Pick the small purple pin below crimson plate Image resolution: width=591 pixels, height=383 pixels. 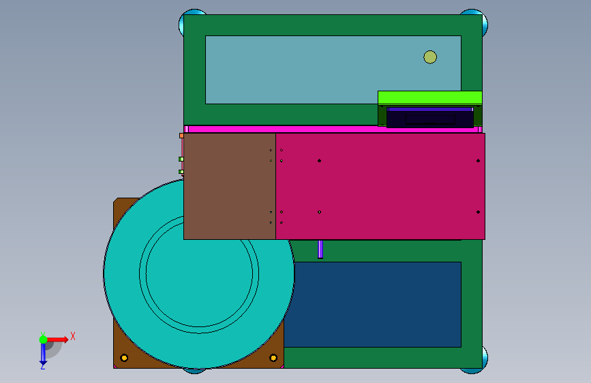pyautogui.click(x=320, y=249)
